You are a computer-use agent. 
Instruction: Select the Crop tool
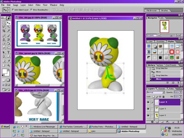pos(4,31)
